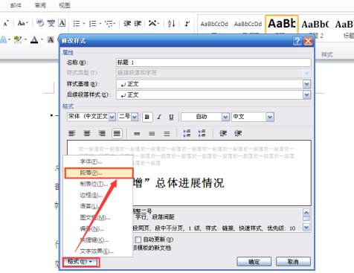This screenshot has width=354, height=273.
Task: Align text right in style dialog
Action: pos(102,134)
